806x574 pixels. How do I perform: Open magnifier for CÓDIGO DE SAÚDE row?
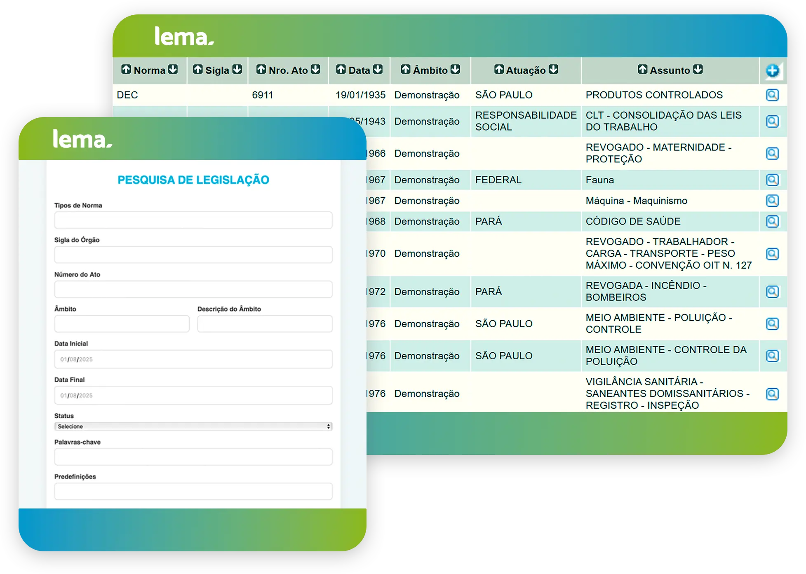pyautogui.click(x=772, y=222)
